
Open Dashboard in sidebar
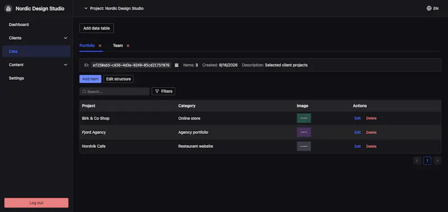coord(36,25)
